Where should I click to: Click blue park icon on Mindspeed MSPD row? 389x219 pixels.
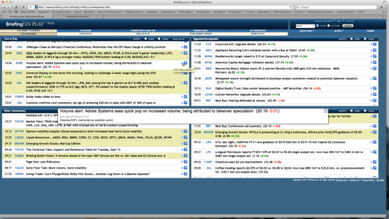[x=375, y=78]
